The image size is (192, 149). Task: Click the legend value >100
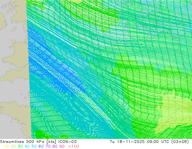(x=74, y=146)
